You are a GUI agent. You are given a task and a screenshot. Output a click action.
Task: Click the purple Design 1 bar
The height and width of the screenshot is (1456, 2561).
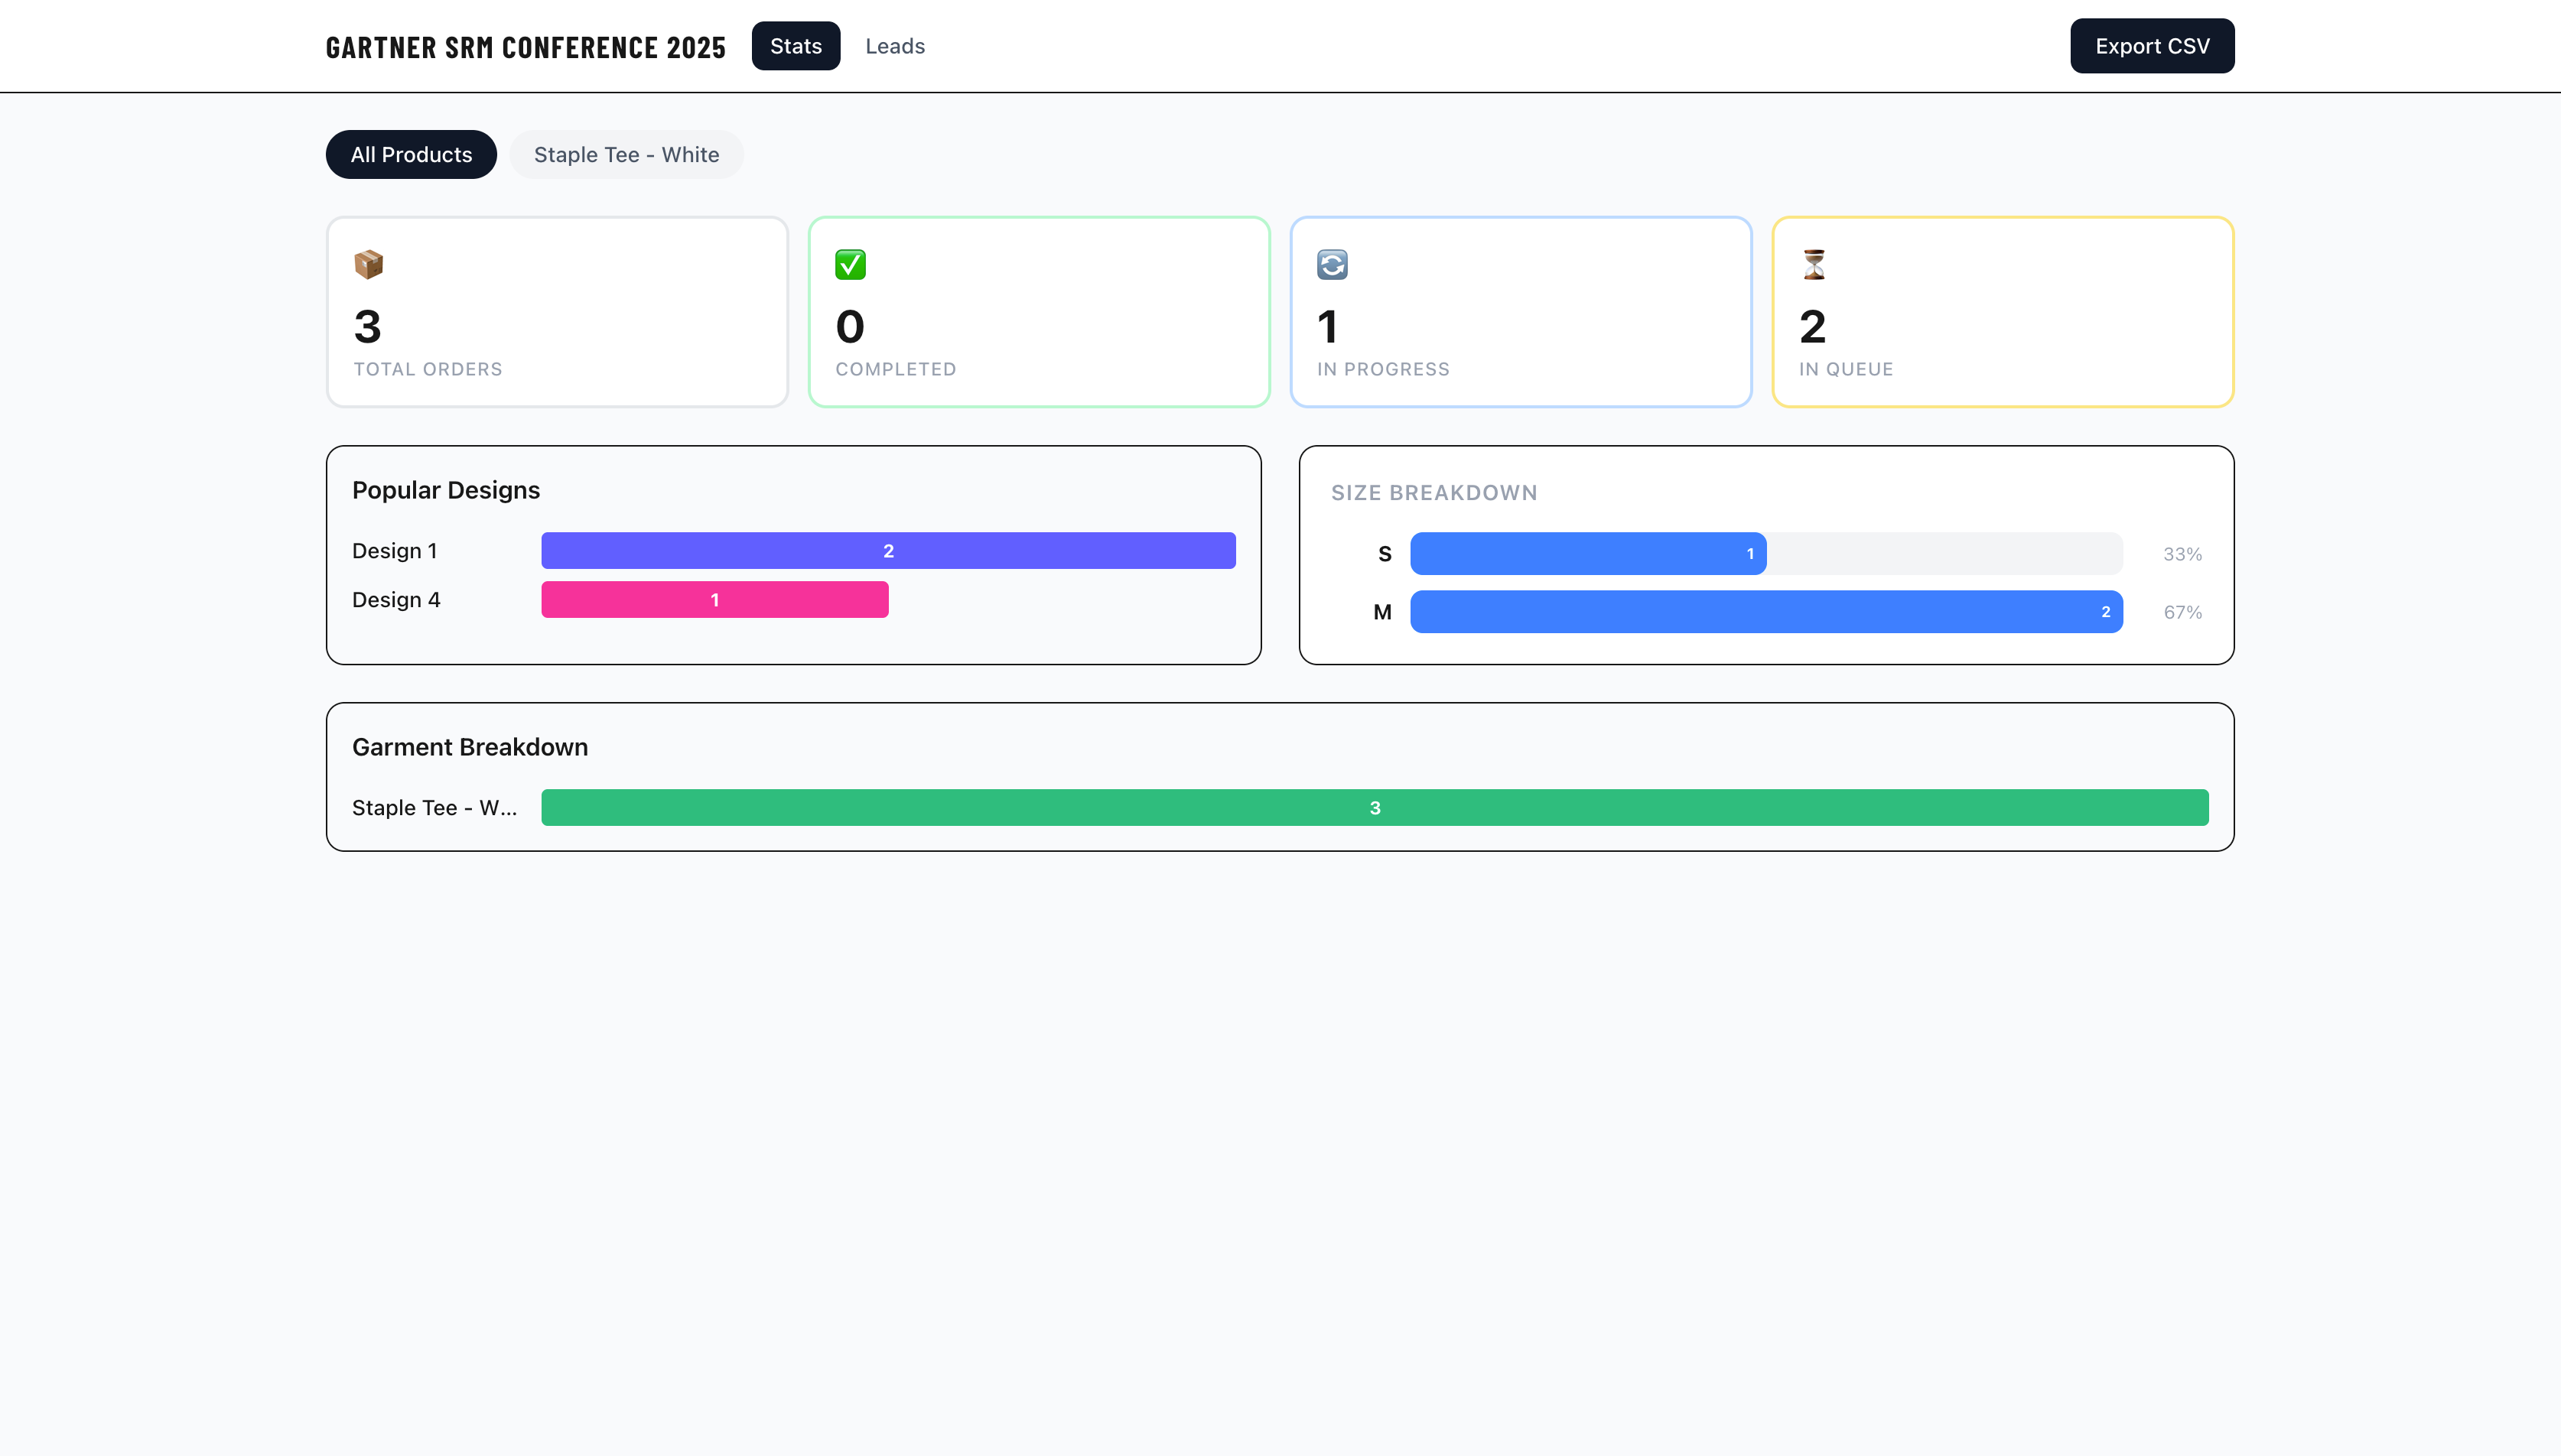[x=888, y=551]
